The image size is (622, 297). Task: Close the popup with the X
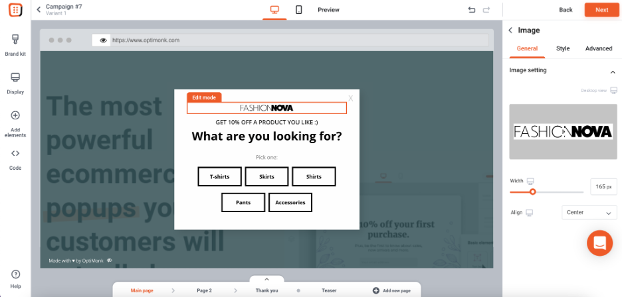click(x=351, y=98)
